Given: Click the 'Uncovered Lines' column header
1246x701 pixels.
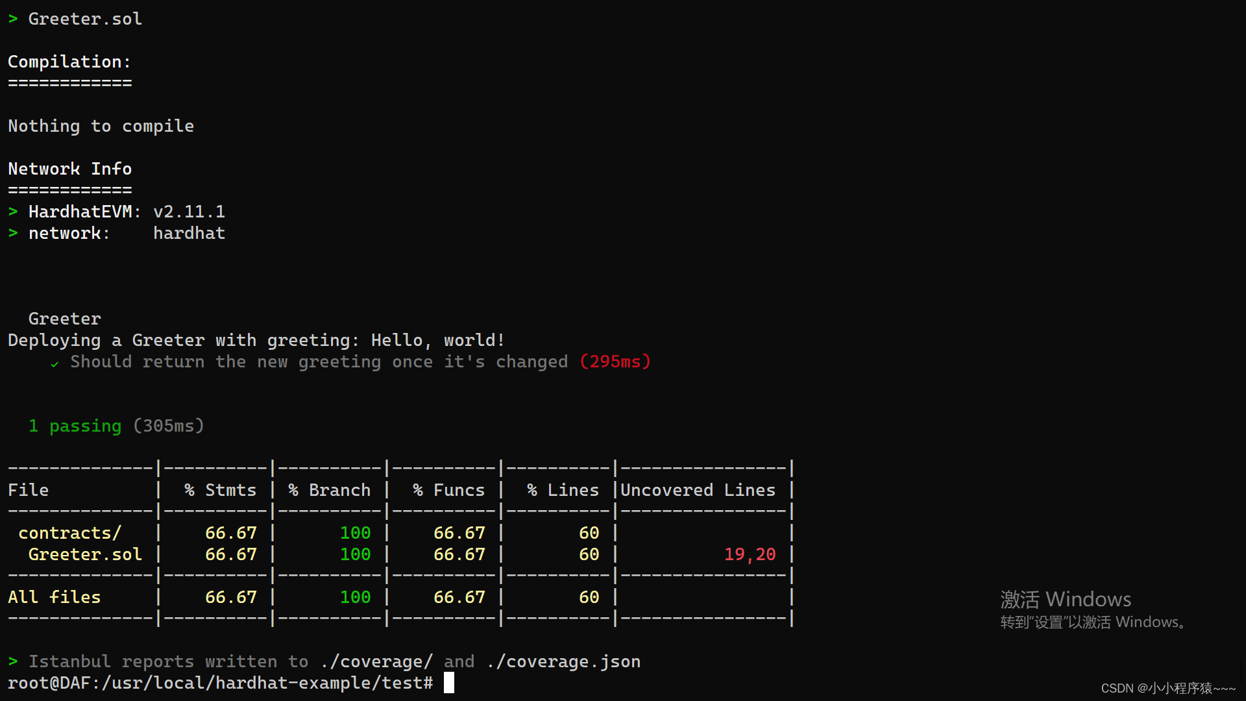Looking at the screenshot, I should pyautogui.click(x=698, y=490).
